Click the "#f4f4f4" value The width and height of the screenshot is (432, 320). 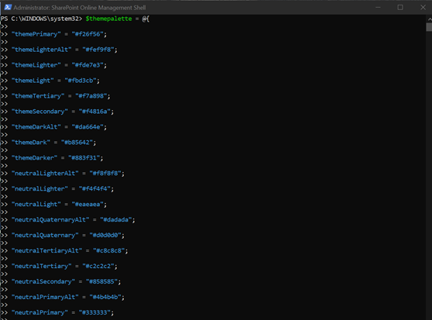point(94,188)
